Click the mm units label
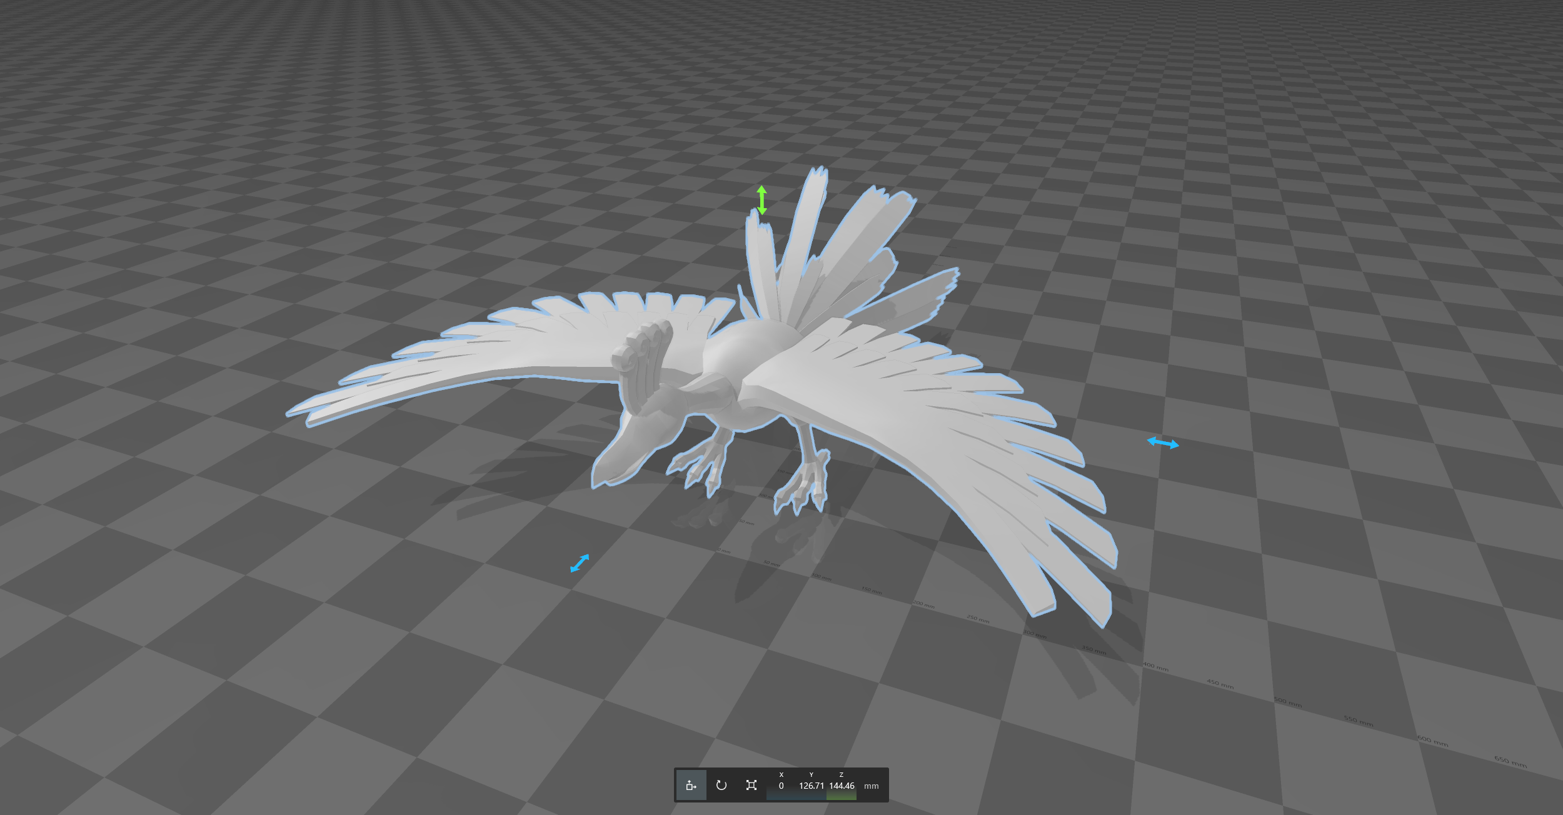This screenshot has height=815, width=1563. tap(871, 786)
